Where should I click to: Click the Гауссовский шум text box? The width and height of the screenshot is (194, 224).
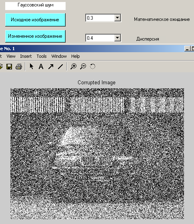point(35,6)
